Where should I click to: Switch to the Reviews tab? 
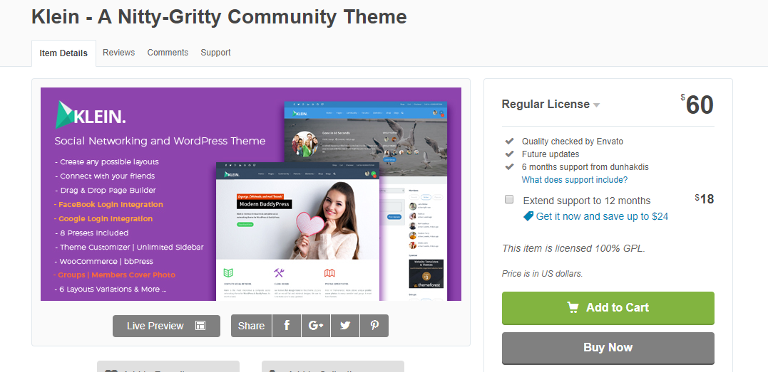pyautogui.click(x=118, y=53)
